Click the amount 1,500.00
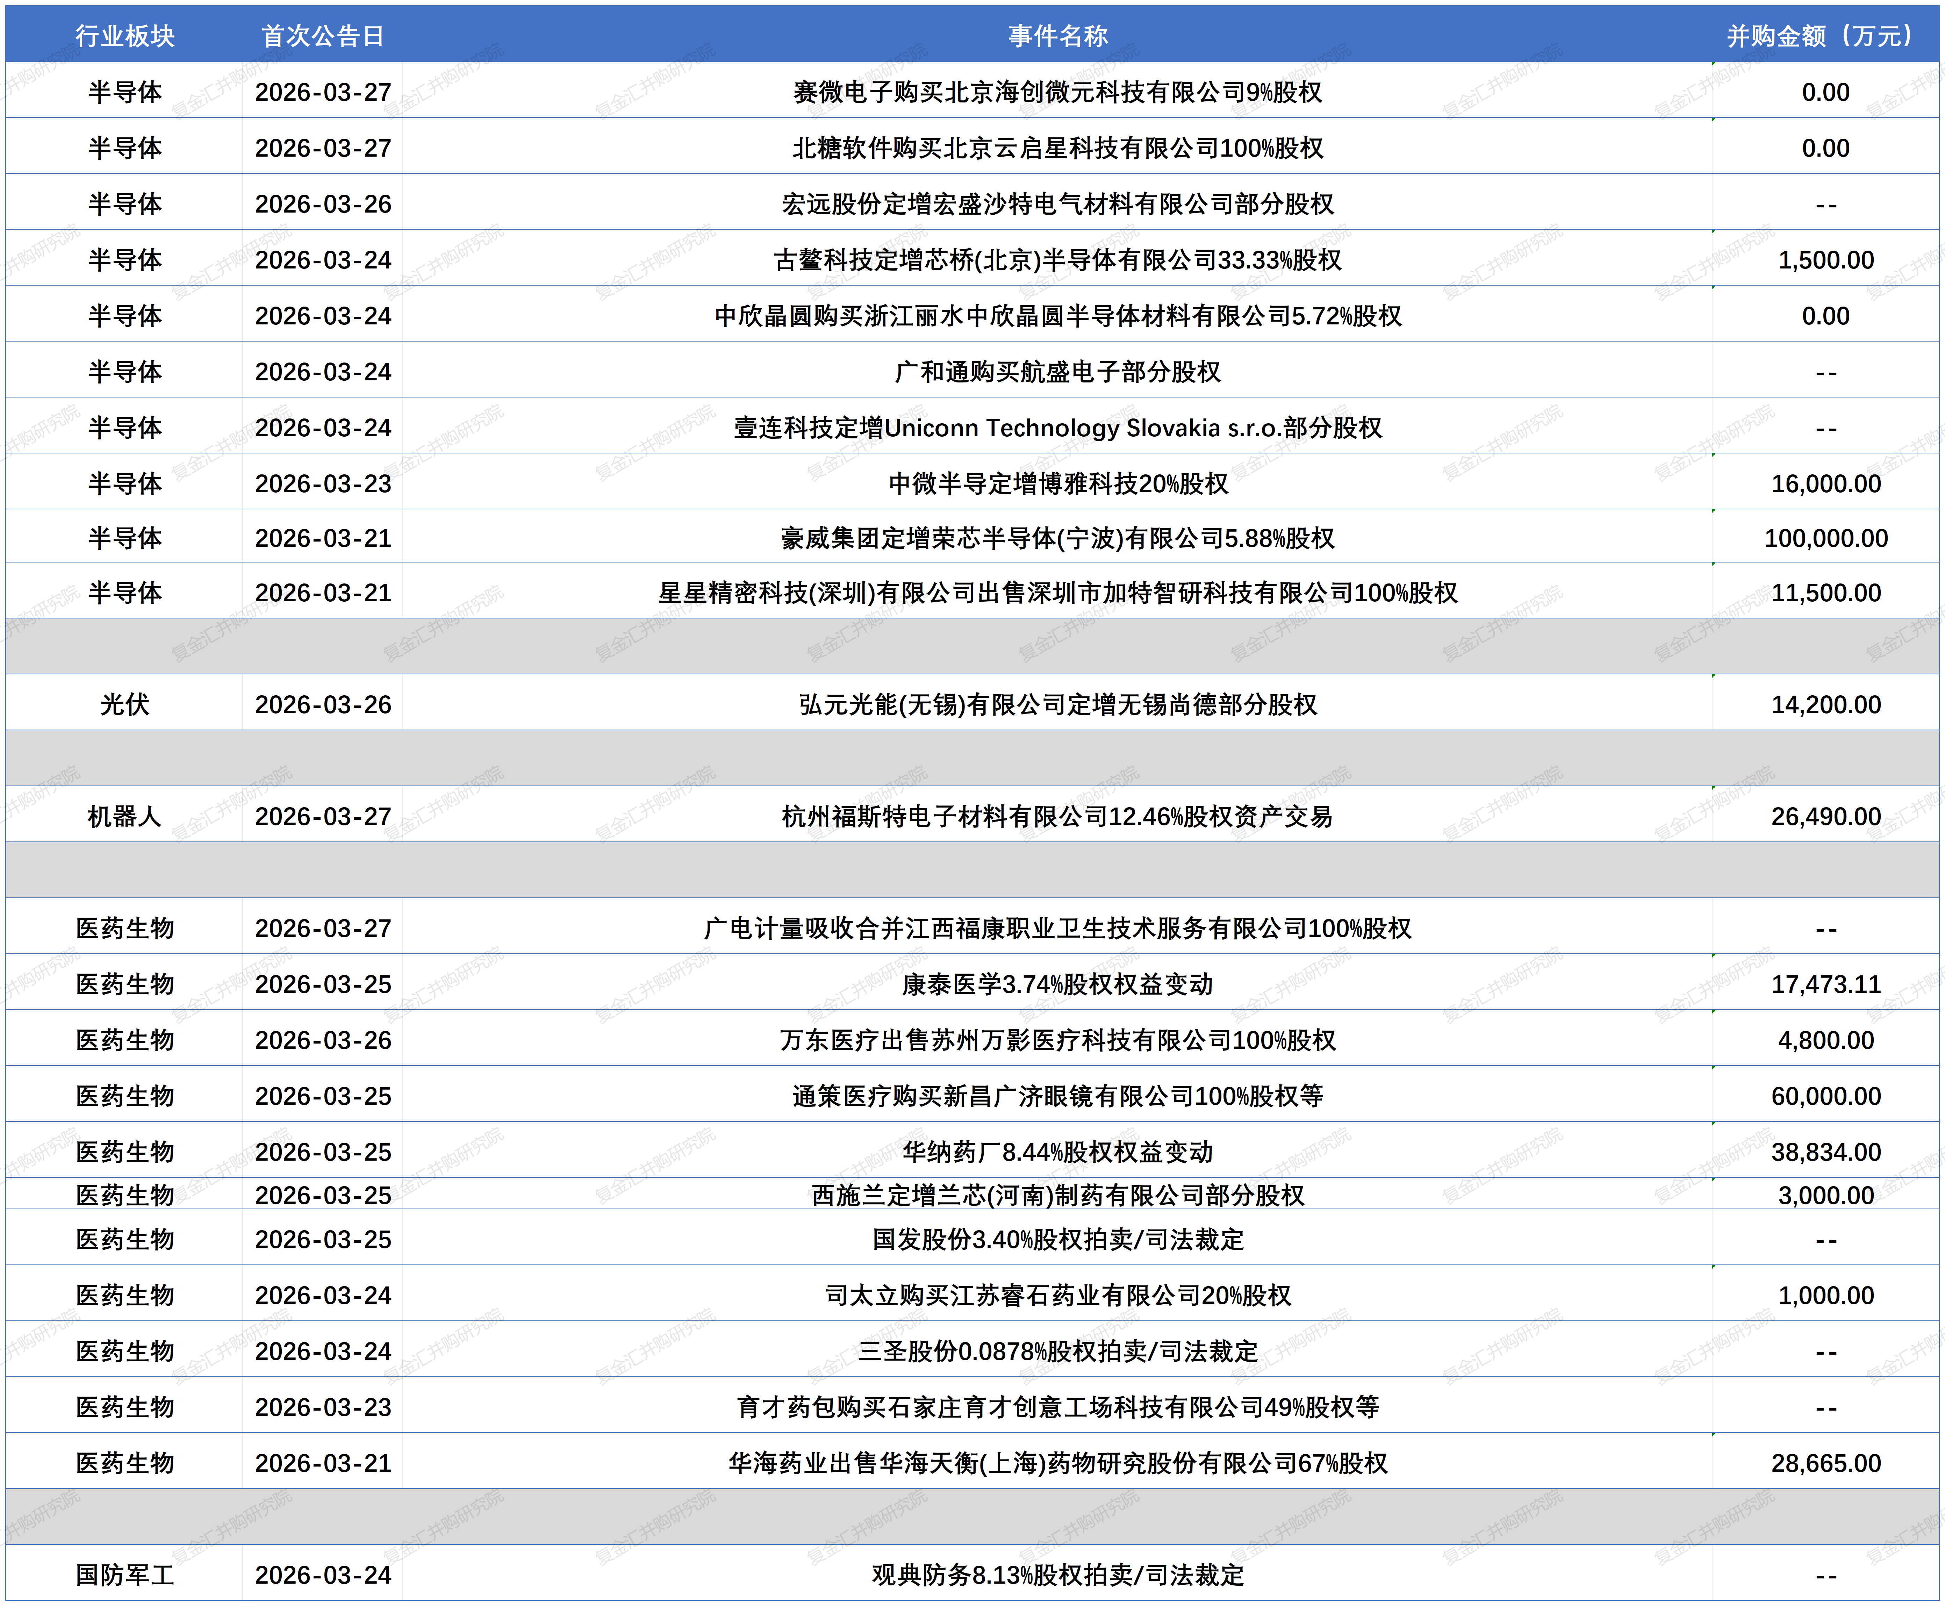This screenshot has width=1945, height=1606. coord(1826,260)
